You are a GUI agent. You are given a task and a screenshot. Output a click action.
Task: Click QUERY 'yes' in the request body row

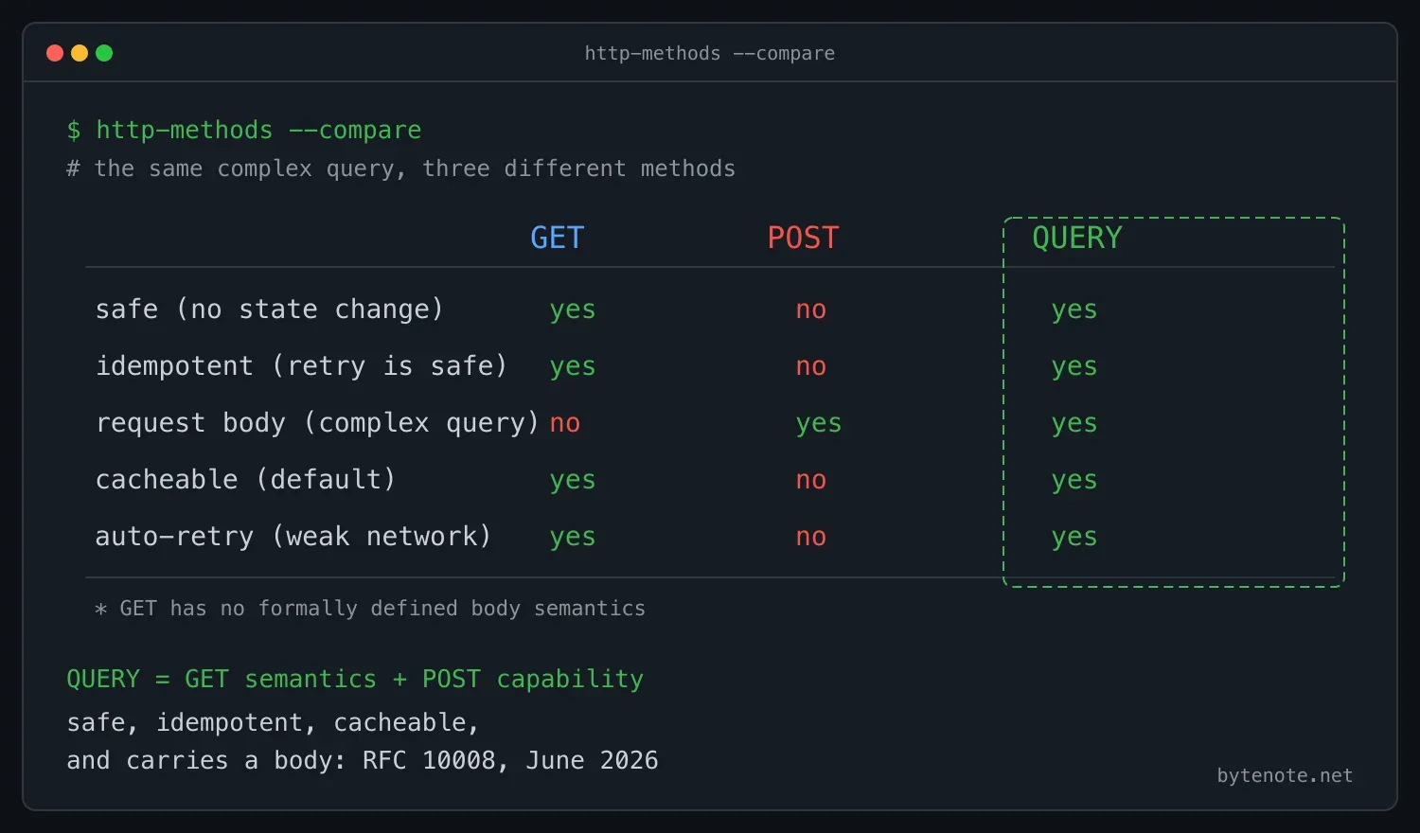tap(1074, 424)
